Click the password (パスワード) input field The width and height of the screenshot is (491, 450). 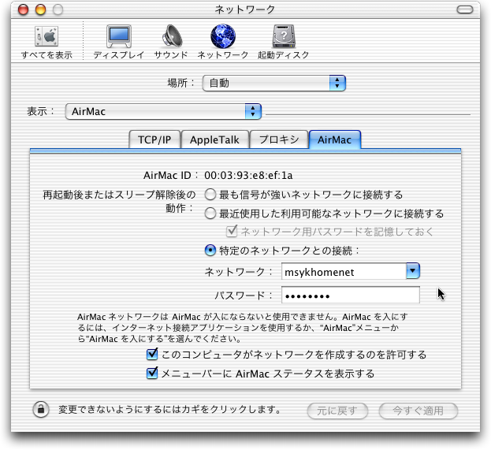[350, 296]
